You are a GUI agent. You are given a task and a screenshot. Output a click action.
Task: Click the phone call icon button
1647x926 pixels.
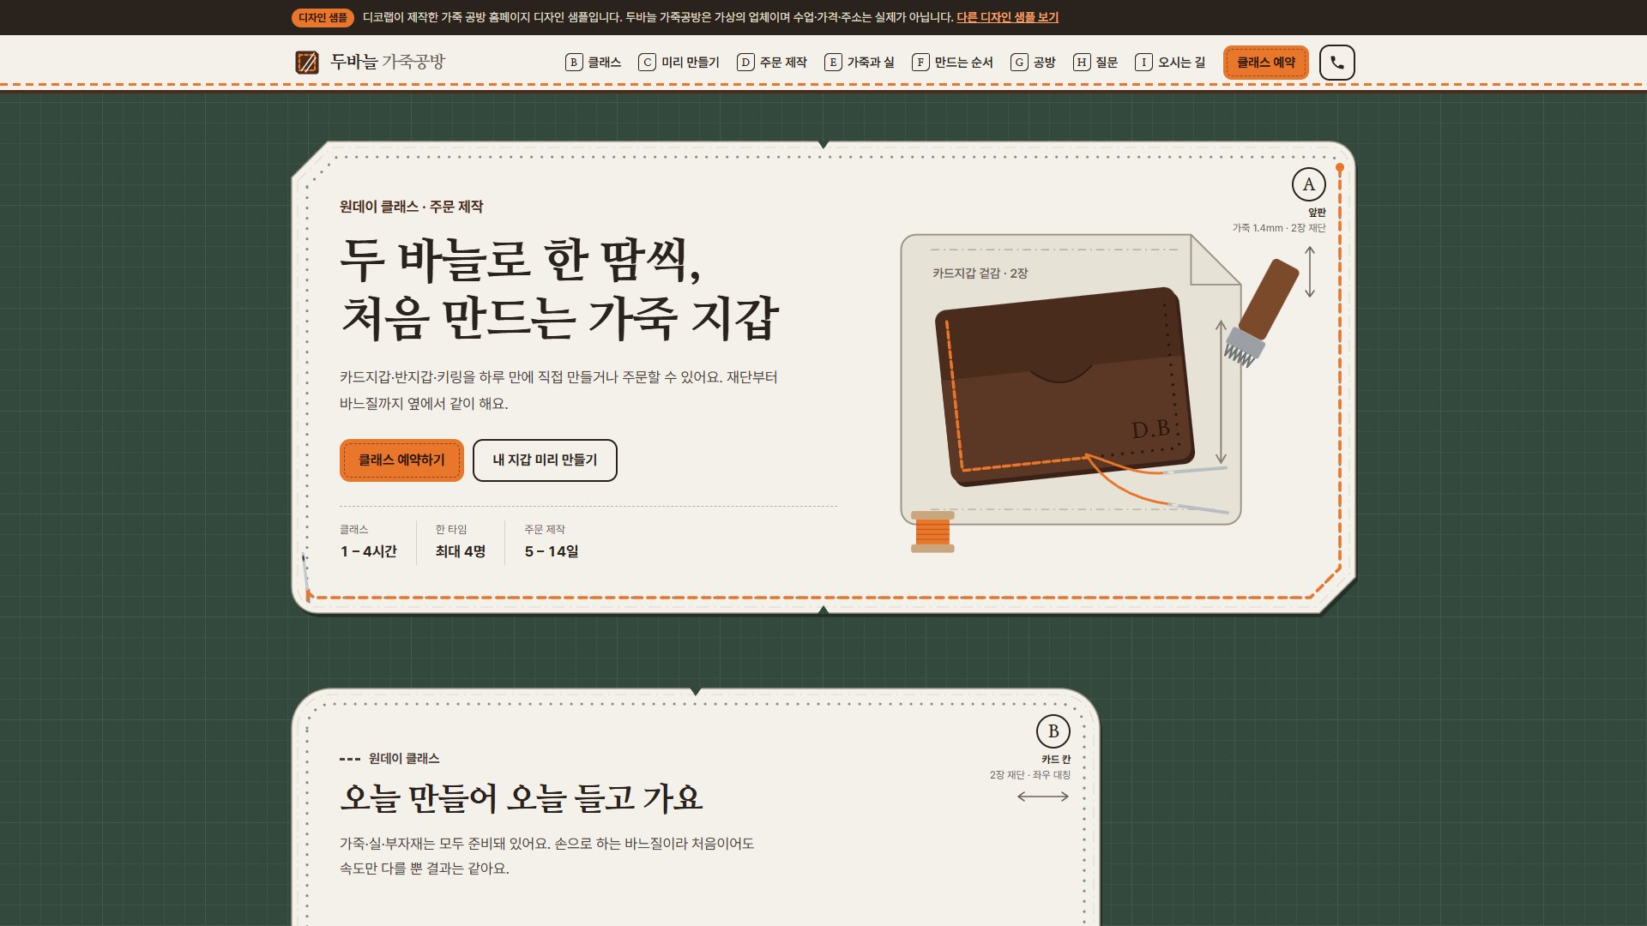1336,63
